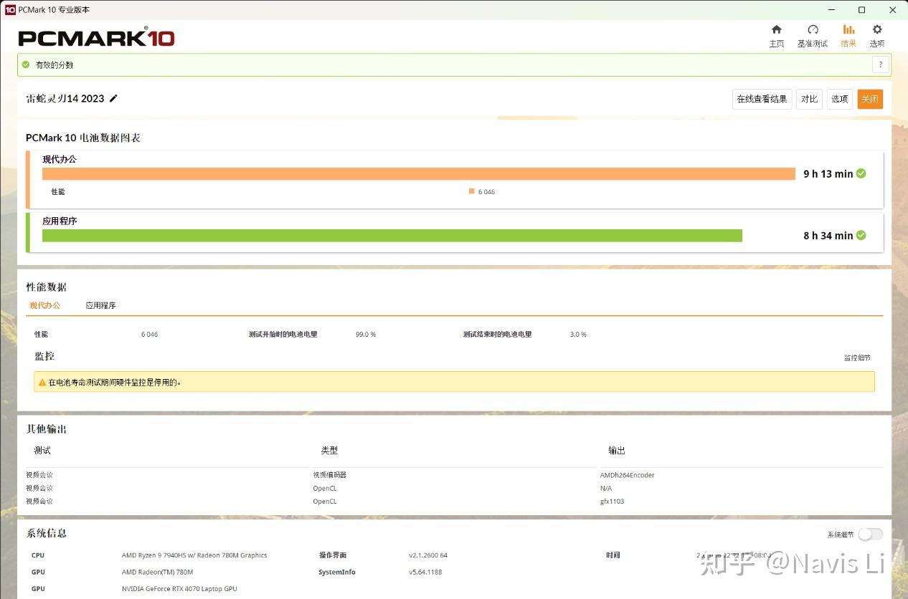The height and width of the screenshot is (599, 908).
Task: Click the question mark help button
Action: [881, 64]
